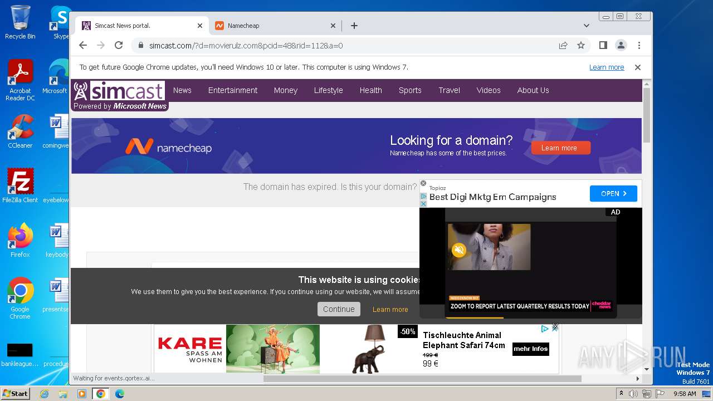Dismiss the Chrome update notification bar
This screenshot has height=401, width=713.
pyautogui.click(x=638, y=67)
